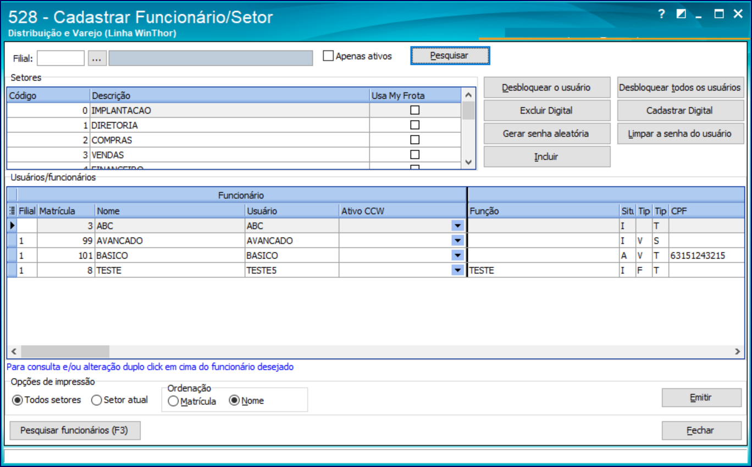Click the Incluir button

(x=547, y=157)
